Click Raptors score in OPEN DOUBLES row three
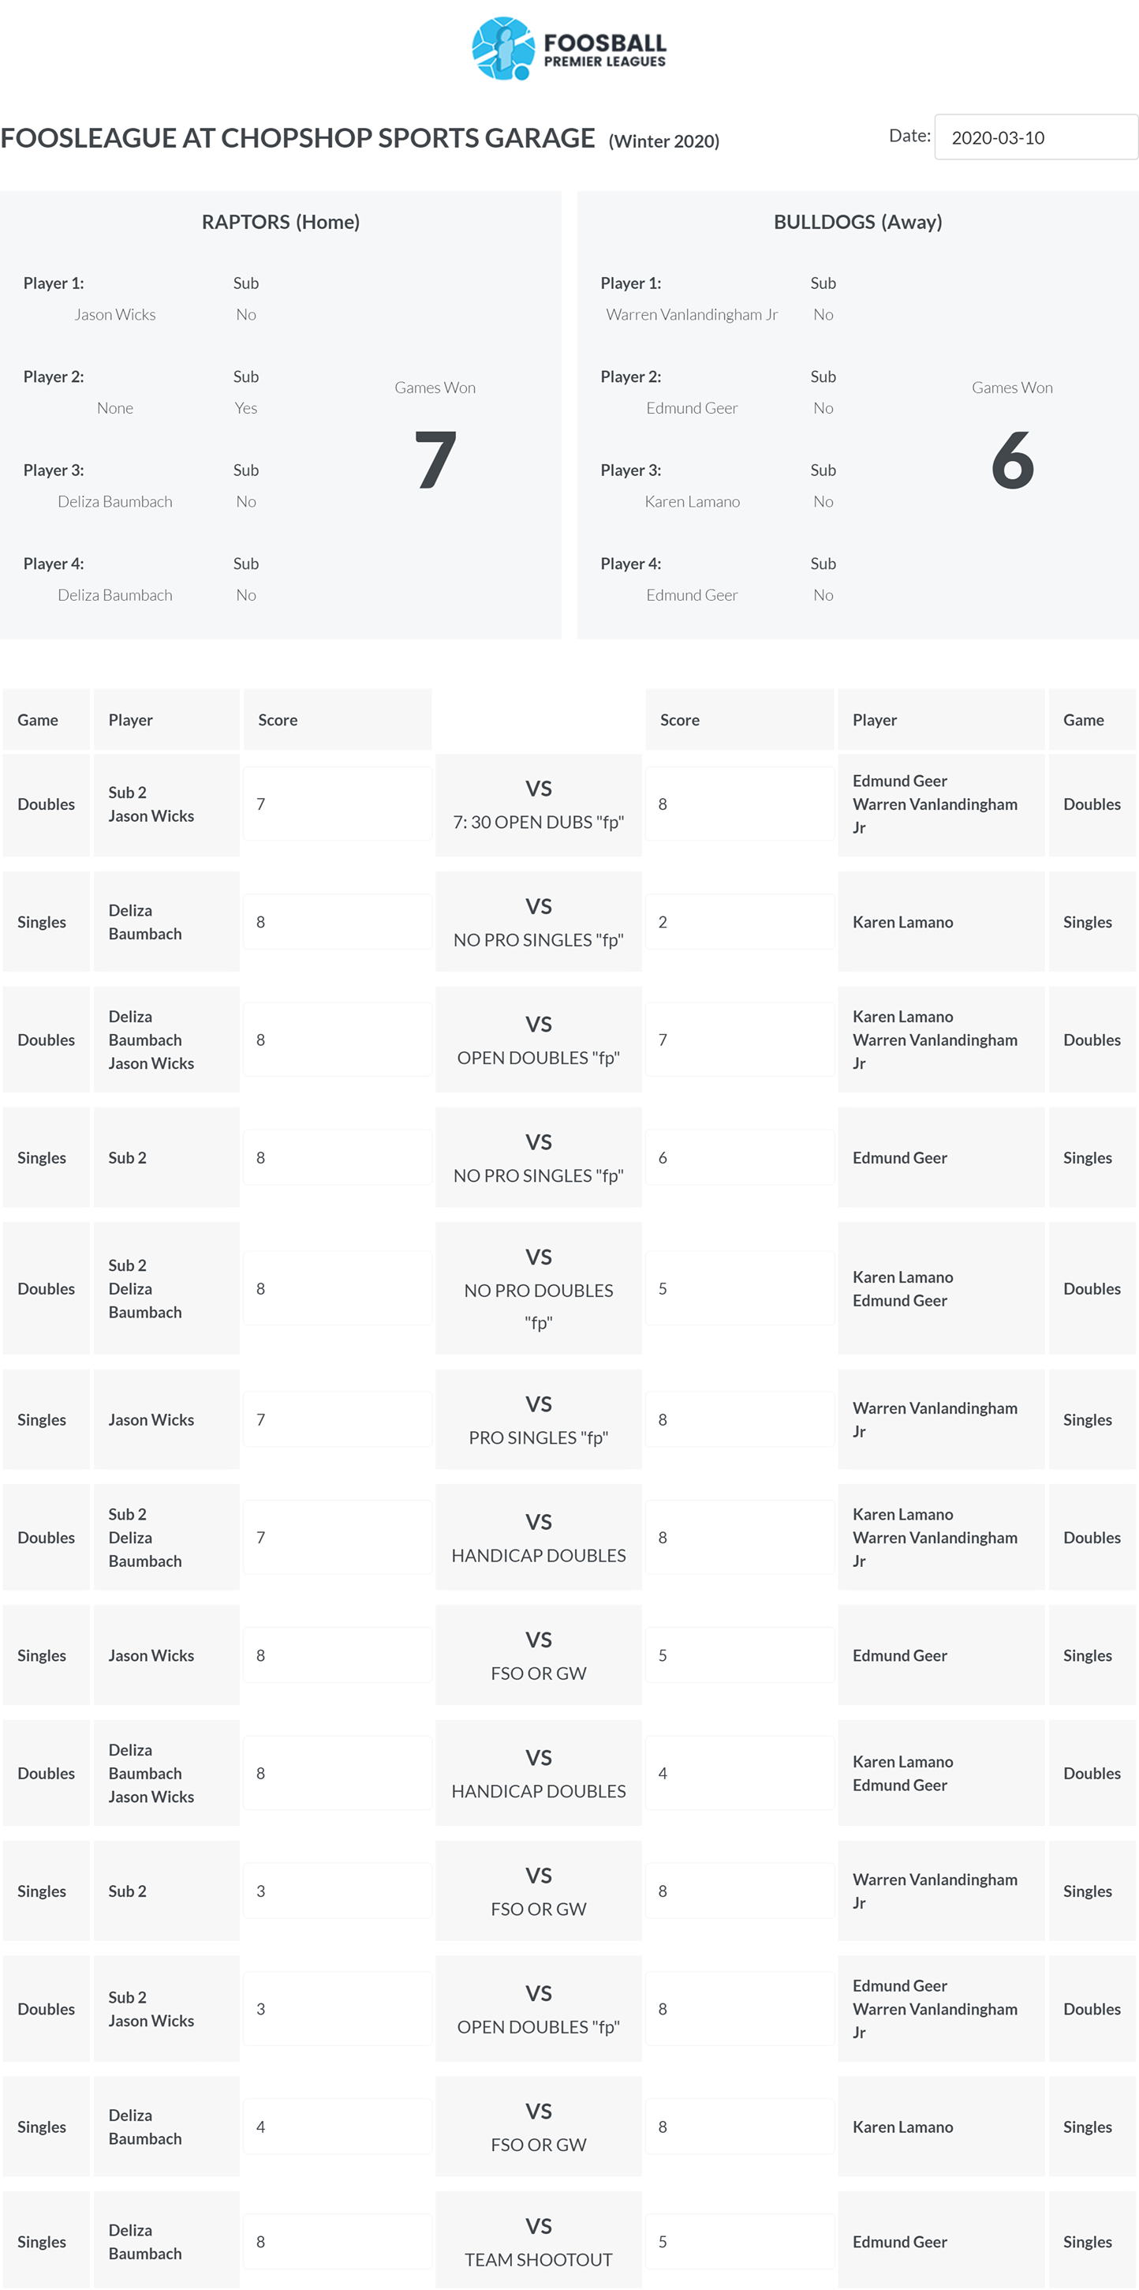This screenshot has height=2290, width=1139. click(x=338, y=1039)
